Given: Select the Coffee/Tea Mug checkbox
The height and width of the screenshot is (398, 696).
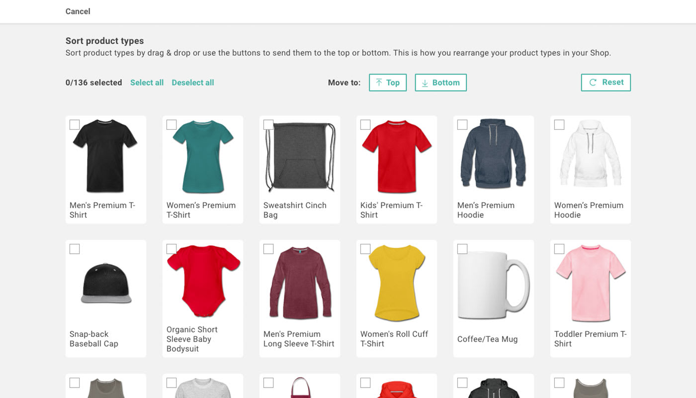Looking at the screenshot, I should pyautogui.click(x=462, y=249).
